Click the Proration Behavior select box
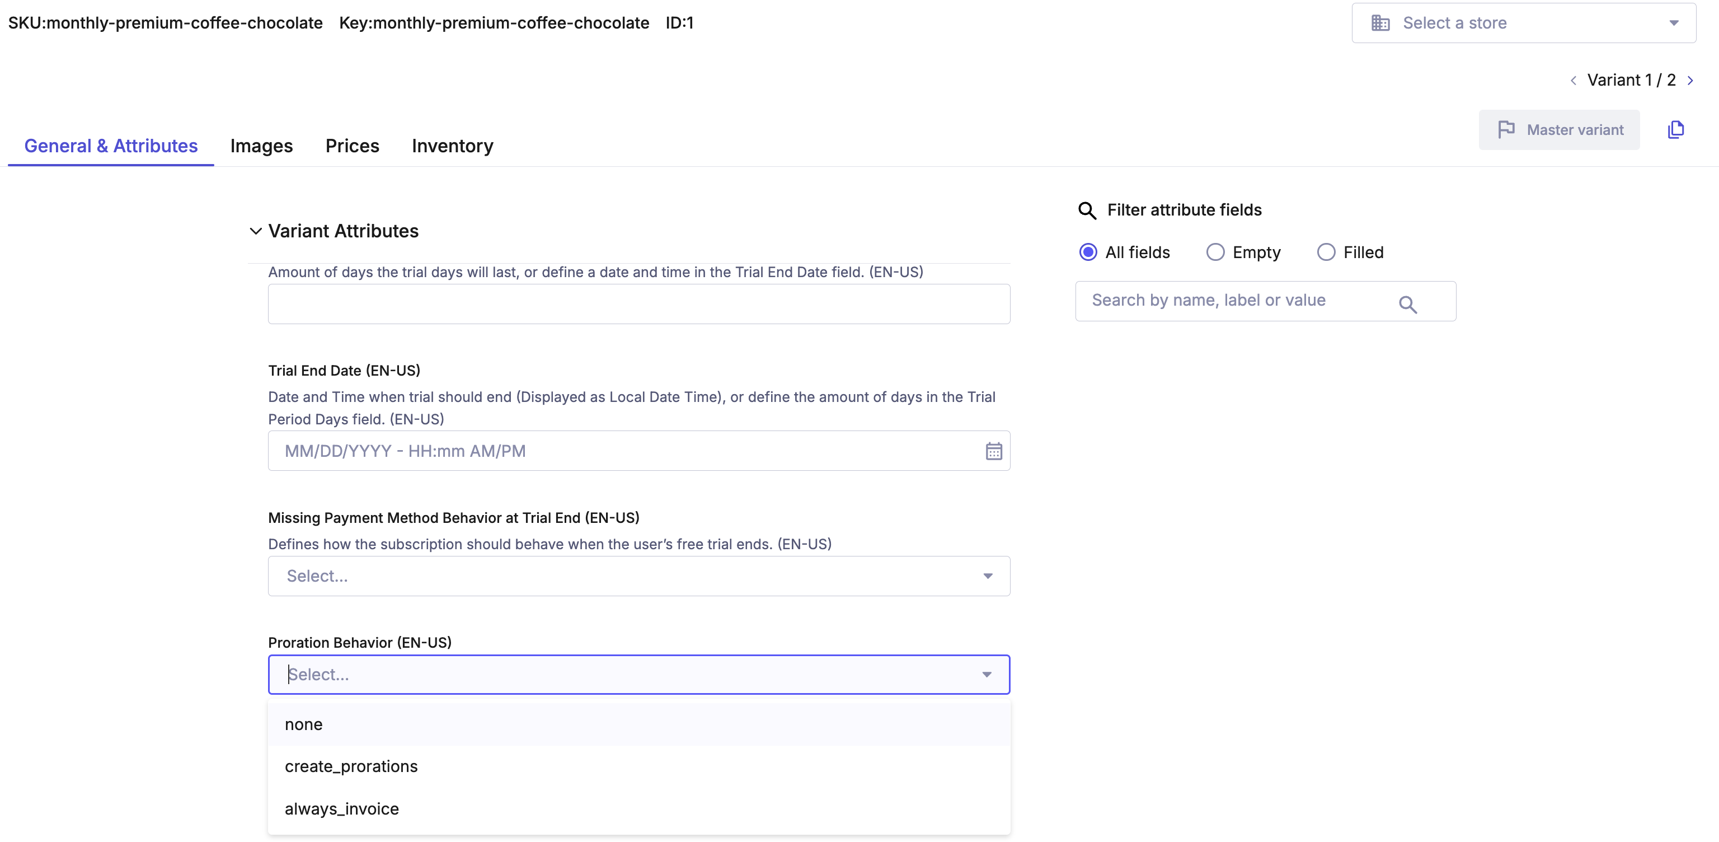This screenshot has height=842, width=1719. coord(638,675)
